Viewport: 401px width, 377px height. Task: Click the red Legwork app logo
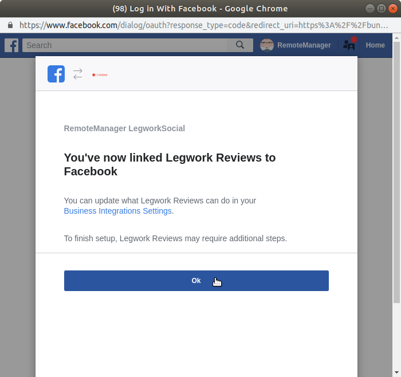pos(100,74)
